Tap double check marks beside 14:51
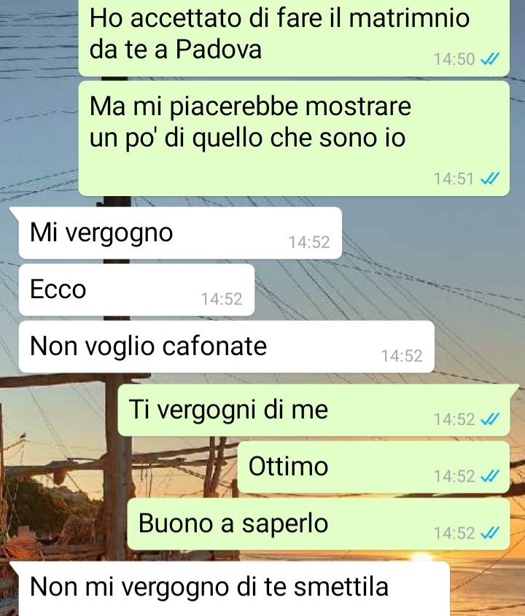This screenshot has width=525, height=616. pyautogui.click(x=490, y=179)
